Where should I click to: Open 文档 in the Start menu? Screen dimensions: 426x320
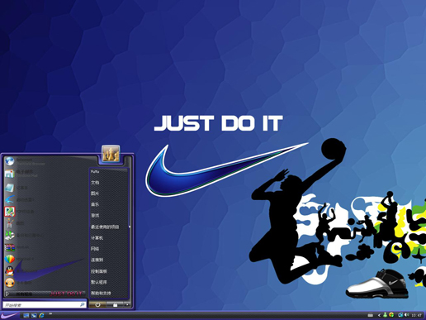point(95,183)
